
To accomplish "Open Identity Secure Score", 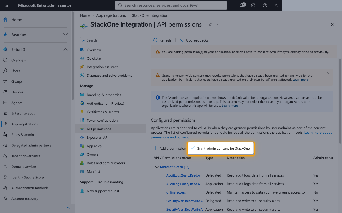I will tap(35, 177).
